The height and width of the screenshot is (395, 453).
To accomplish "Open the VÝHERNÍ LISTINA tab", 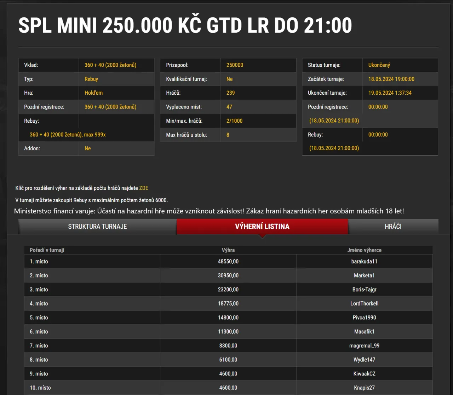I will coord(262,226).
